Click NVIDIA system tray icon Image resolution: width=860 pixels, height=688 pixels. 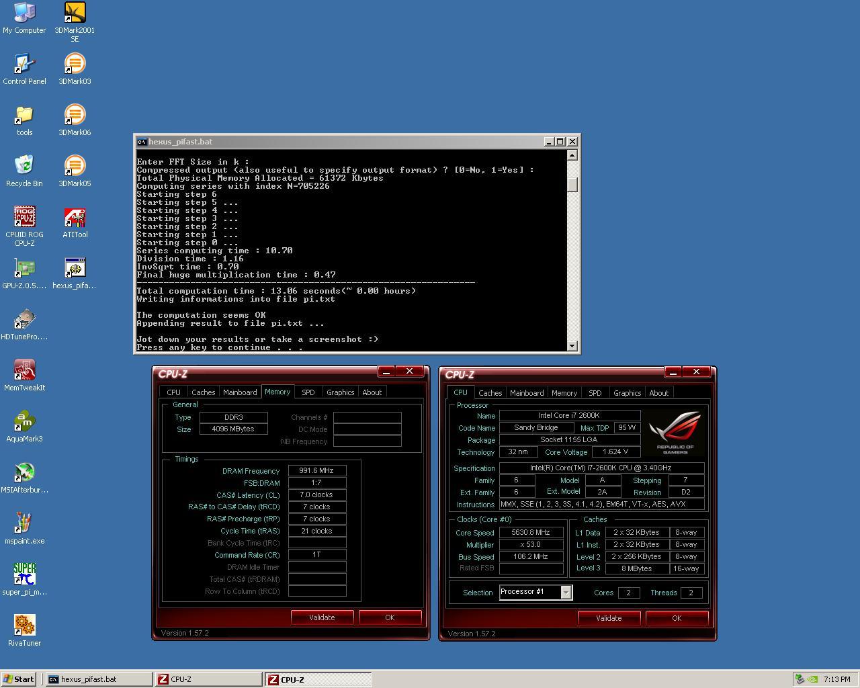click(812, 679)
